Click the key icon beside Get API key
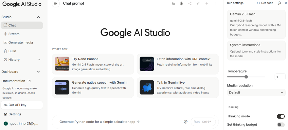This screenshot has height=130, width=288. coord(6,105)
